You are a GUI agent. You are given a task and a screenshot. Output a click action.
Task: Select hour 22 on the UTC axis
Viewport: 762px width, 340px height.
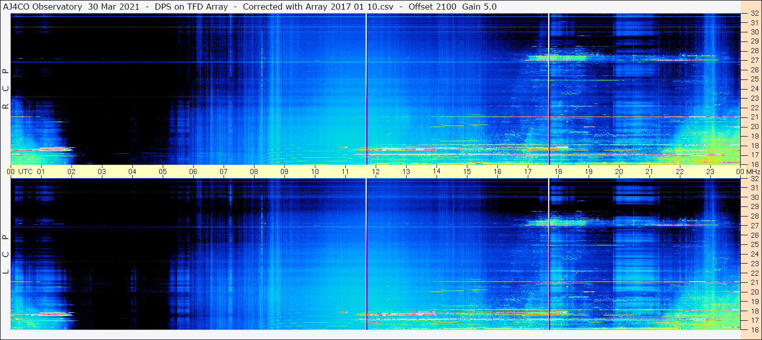680,172
